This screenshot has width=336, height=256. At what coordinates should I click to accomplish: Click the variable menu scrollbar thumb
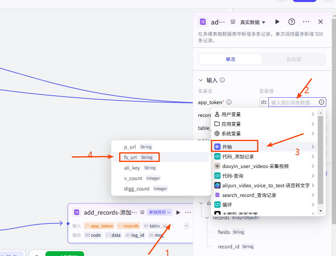click(321, 160)
